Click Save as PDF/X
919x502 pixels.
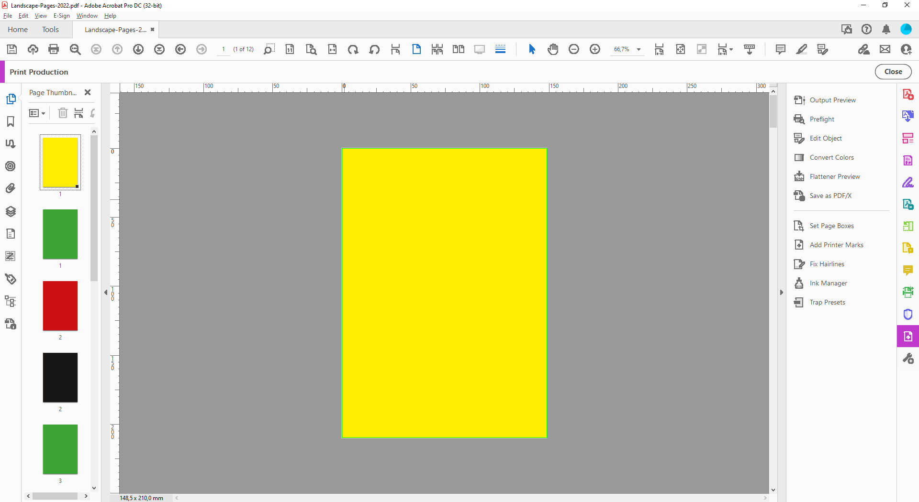(830, 196)
